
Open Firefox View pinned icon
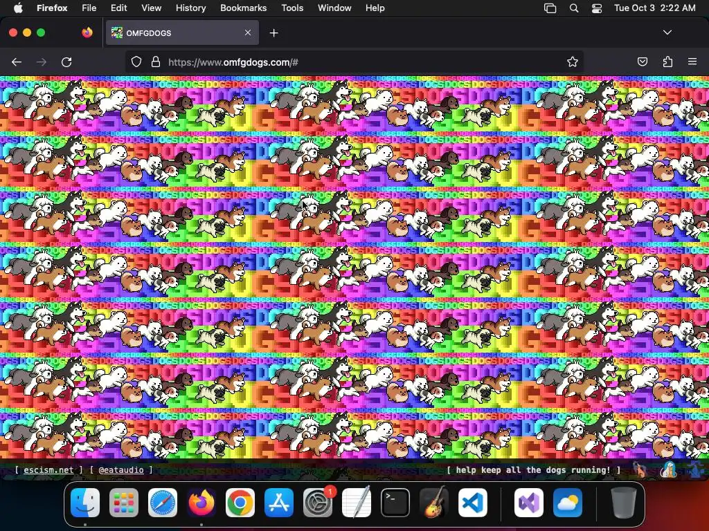coord(87,32)
